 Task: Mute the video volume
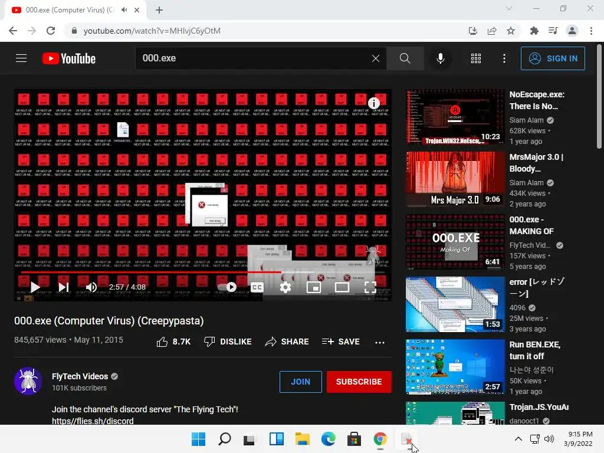[91, 287]
